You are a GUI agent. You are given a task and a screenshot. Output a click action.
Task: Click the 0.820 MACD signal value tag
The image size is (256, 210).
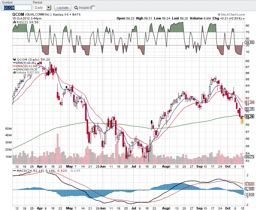coord(249,184)
